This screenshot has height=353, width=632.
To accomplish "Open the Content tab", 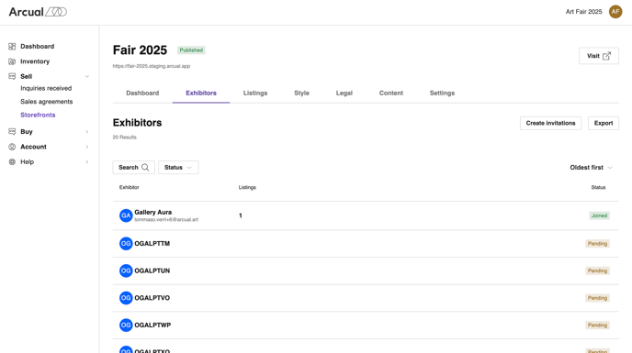I will (391, 93).
